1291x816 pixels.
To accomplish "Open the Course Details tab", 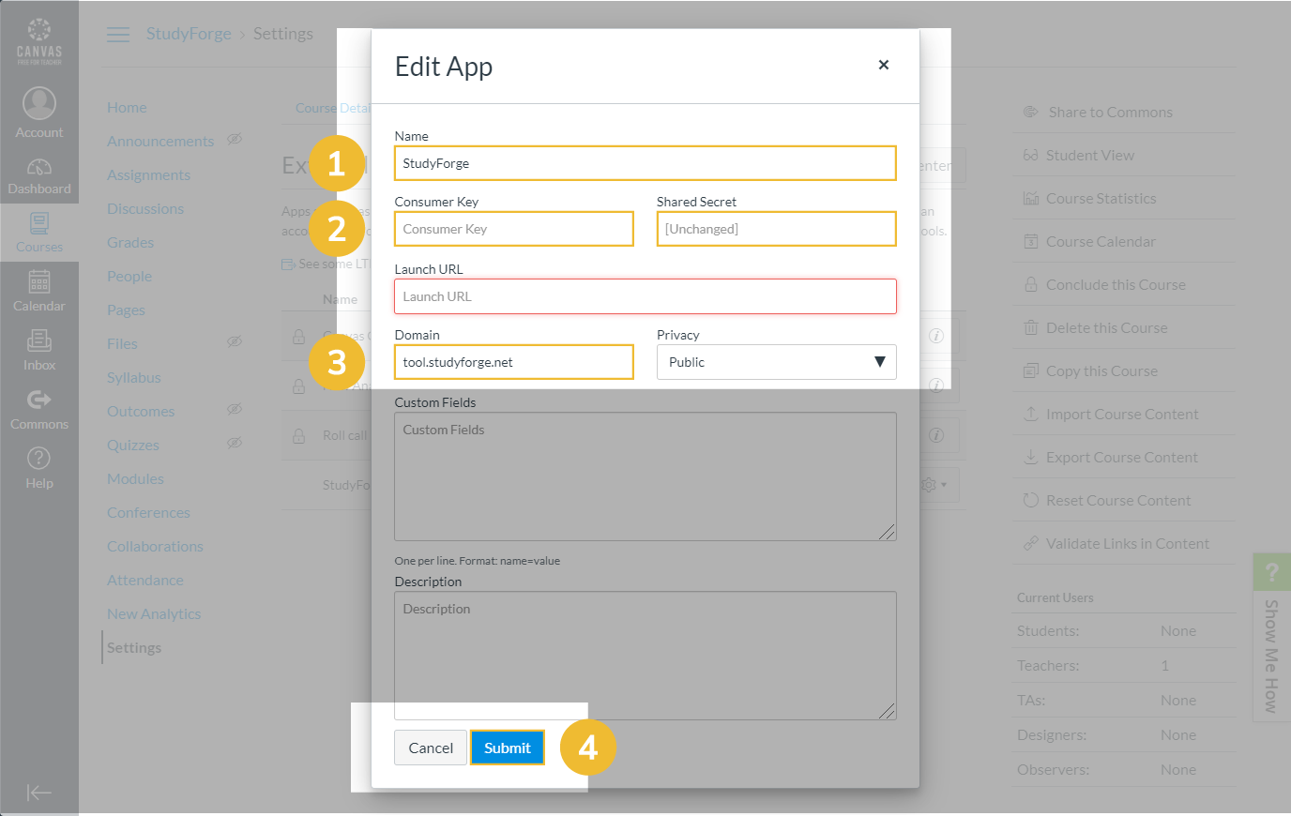I will [x=334, y=108].
